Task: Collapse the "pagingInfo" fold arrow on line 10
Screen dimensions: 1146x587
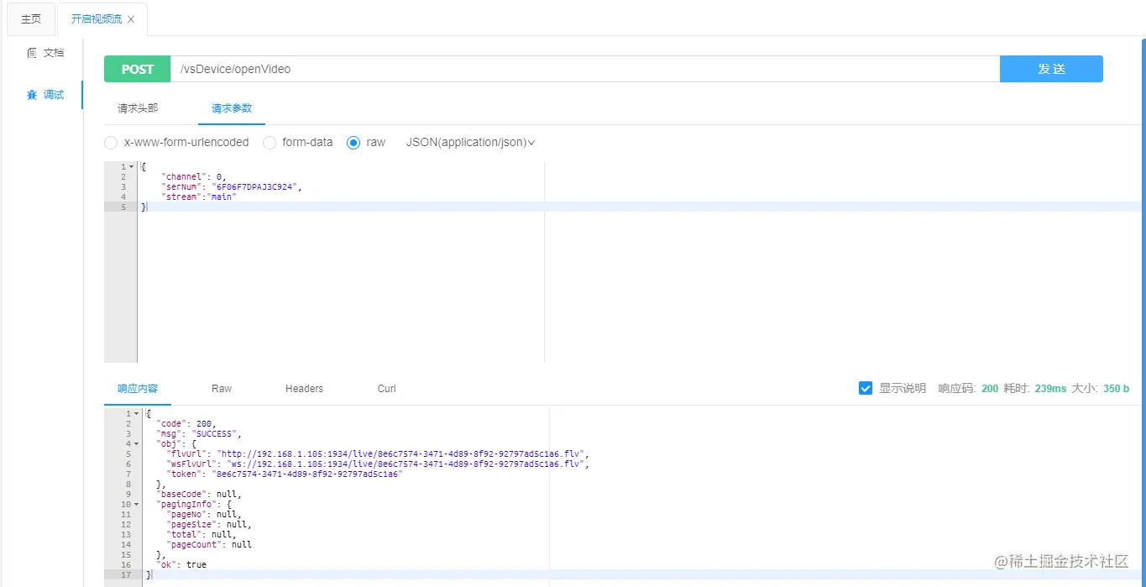Action: pyautogui.click(x=134, y=505)
